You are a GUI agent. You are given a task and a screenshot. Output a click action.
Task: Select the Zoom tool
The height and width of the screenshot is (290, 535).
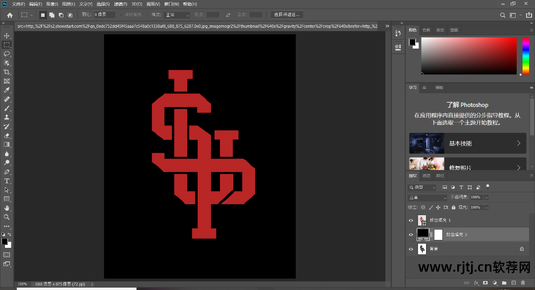coord(6,217)
